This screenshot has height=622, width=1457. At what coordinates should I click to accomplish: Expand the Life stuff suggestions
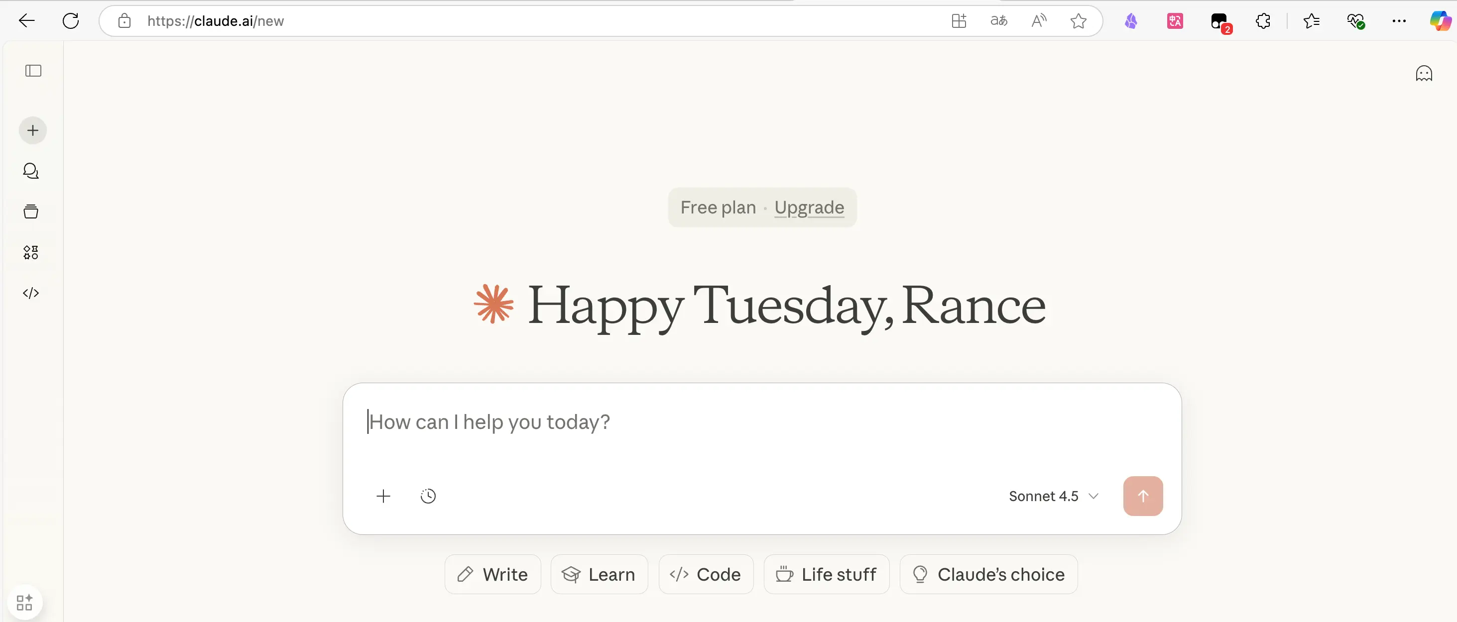(827, 575)
